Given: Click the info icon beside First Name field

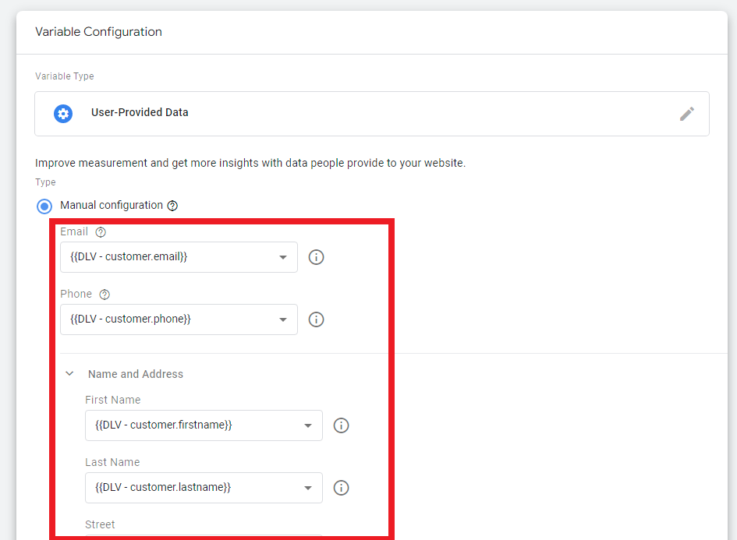Looking at the screenshot, I should [342, 425].
